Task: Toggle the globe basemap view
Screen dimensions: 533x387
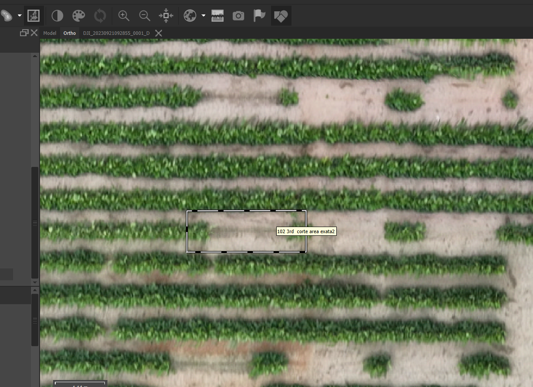Action: point(190,16)
